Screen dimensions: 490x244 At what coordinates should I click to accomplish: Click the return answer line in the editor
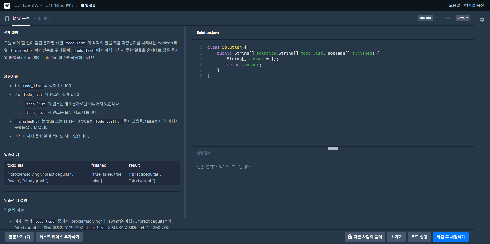(244, 65)
